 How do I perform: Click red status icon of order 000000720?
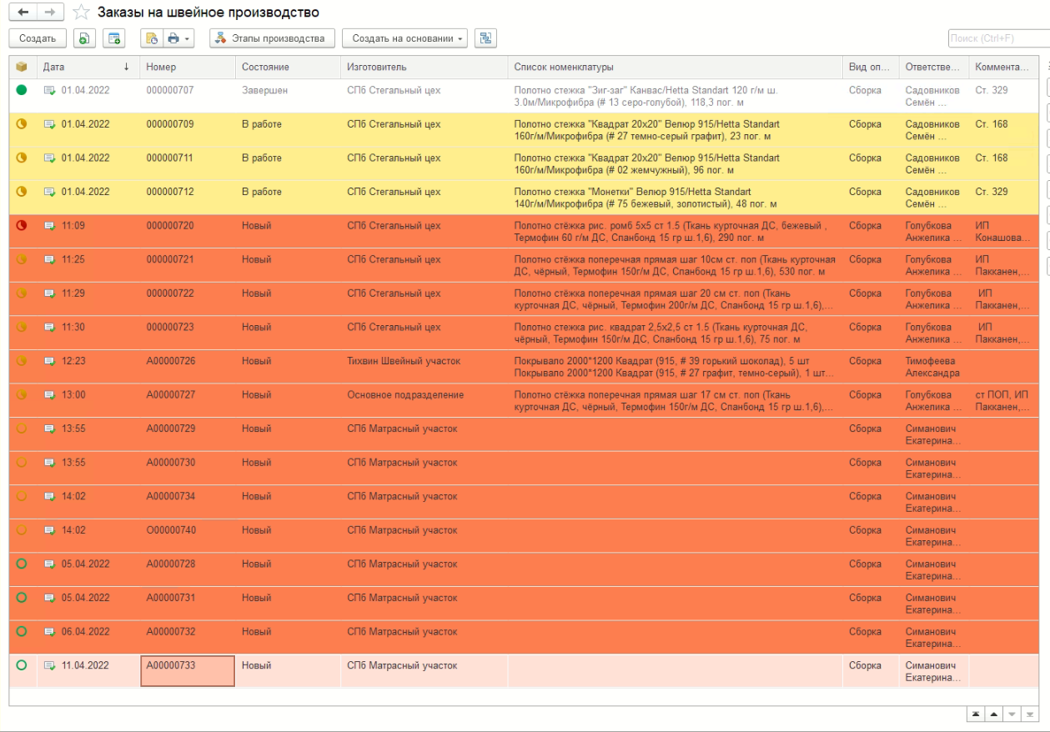coord(22,226)
